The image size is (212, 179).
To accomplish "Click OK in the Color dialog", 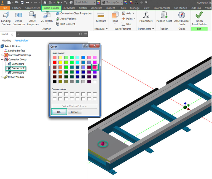I will pyautogui.click(x=59, y=112).
